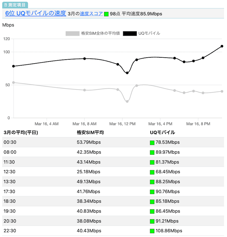Click the green indicator beside 91.21Mbps

point(152,221)
